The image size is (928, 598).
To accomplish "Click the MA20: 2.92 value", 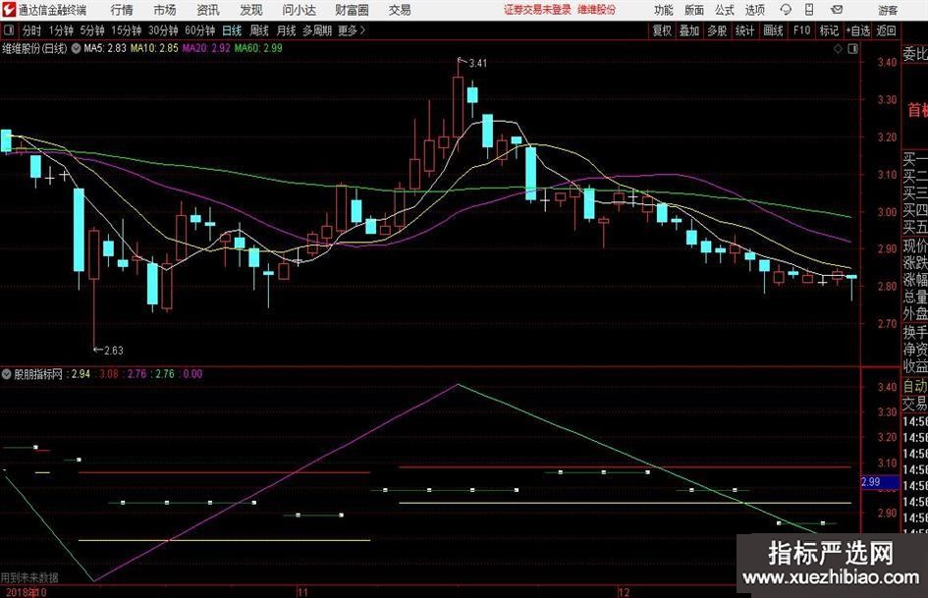I will pos(206,48).
